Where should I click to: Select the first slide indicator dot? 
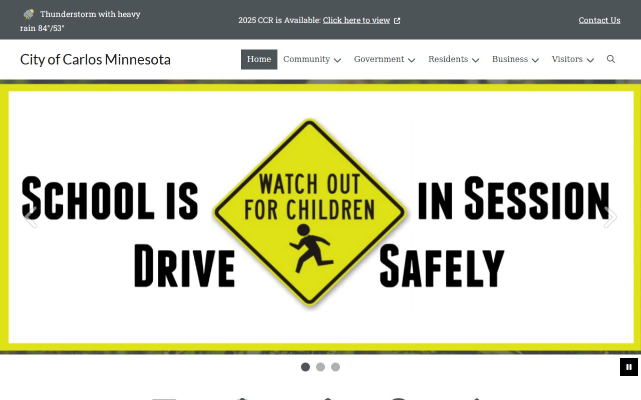point(305,367)
